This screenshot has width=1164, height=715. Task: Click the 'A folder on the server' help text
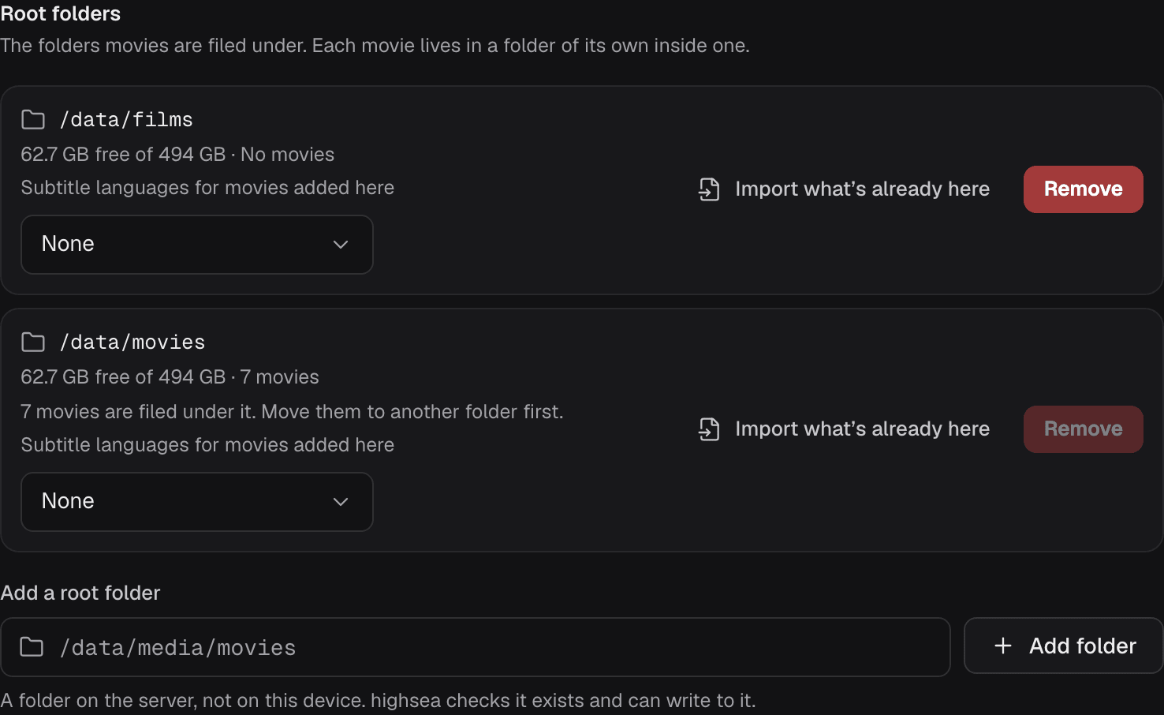tap(378, 701)
